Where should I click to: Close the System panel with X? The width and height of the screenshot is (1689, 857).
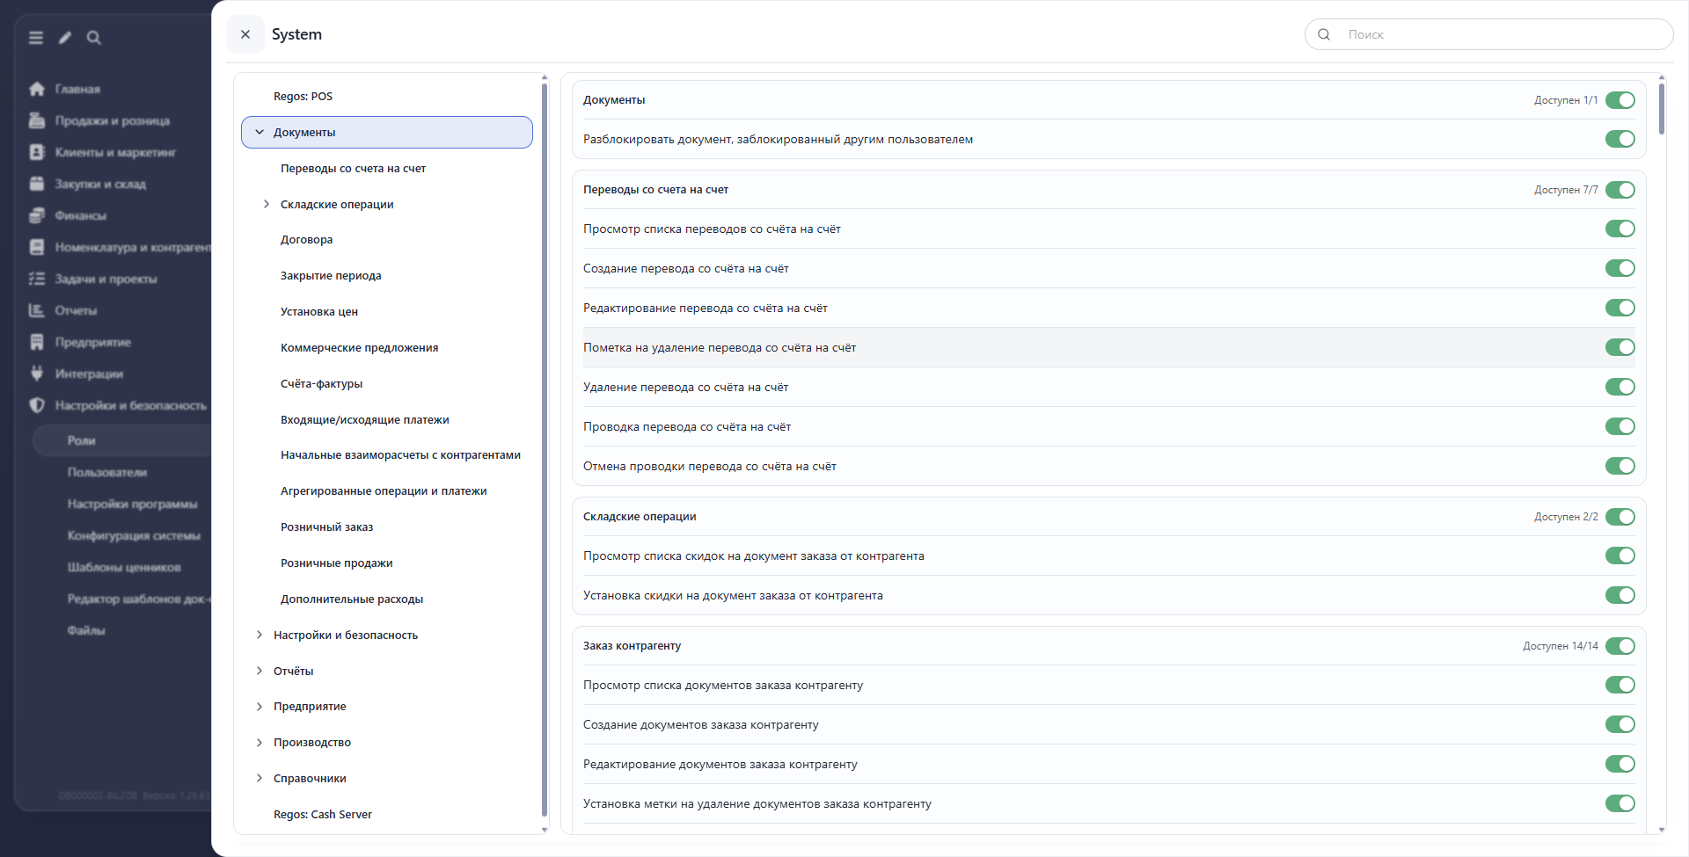pos(245,34)
